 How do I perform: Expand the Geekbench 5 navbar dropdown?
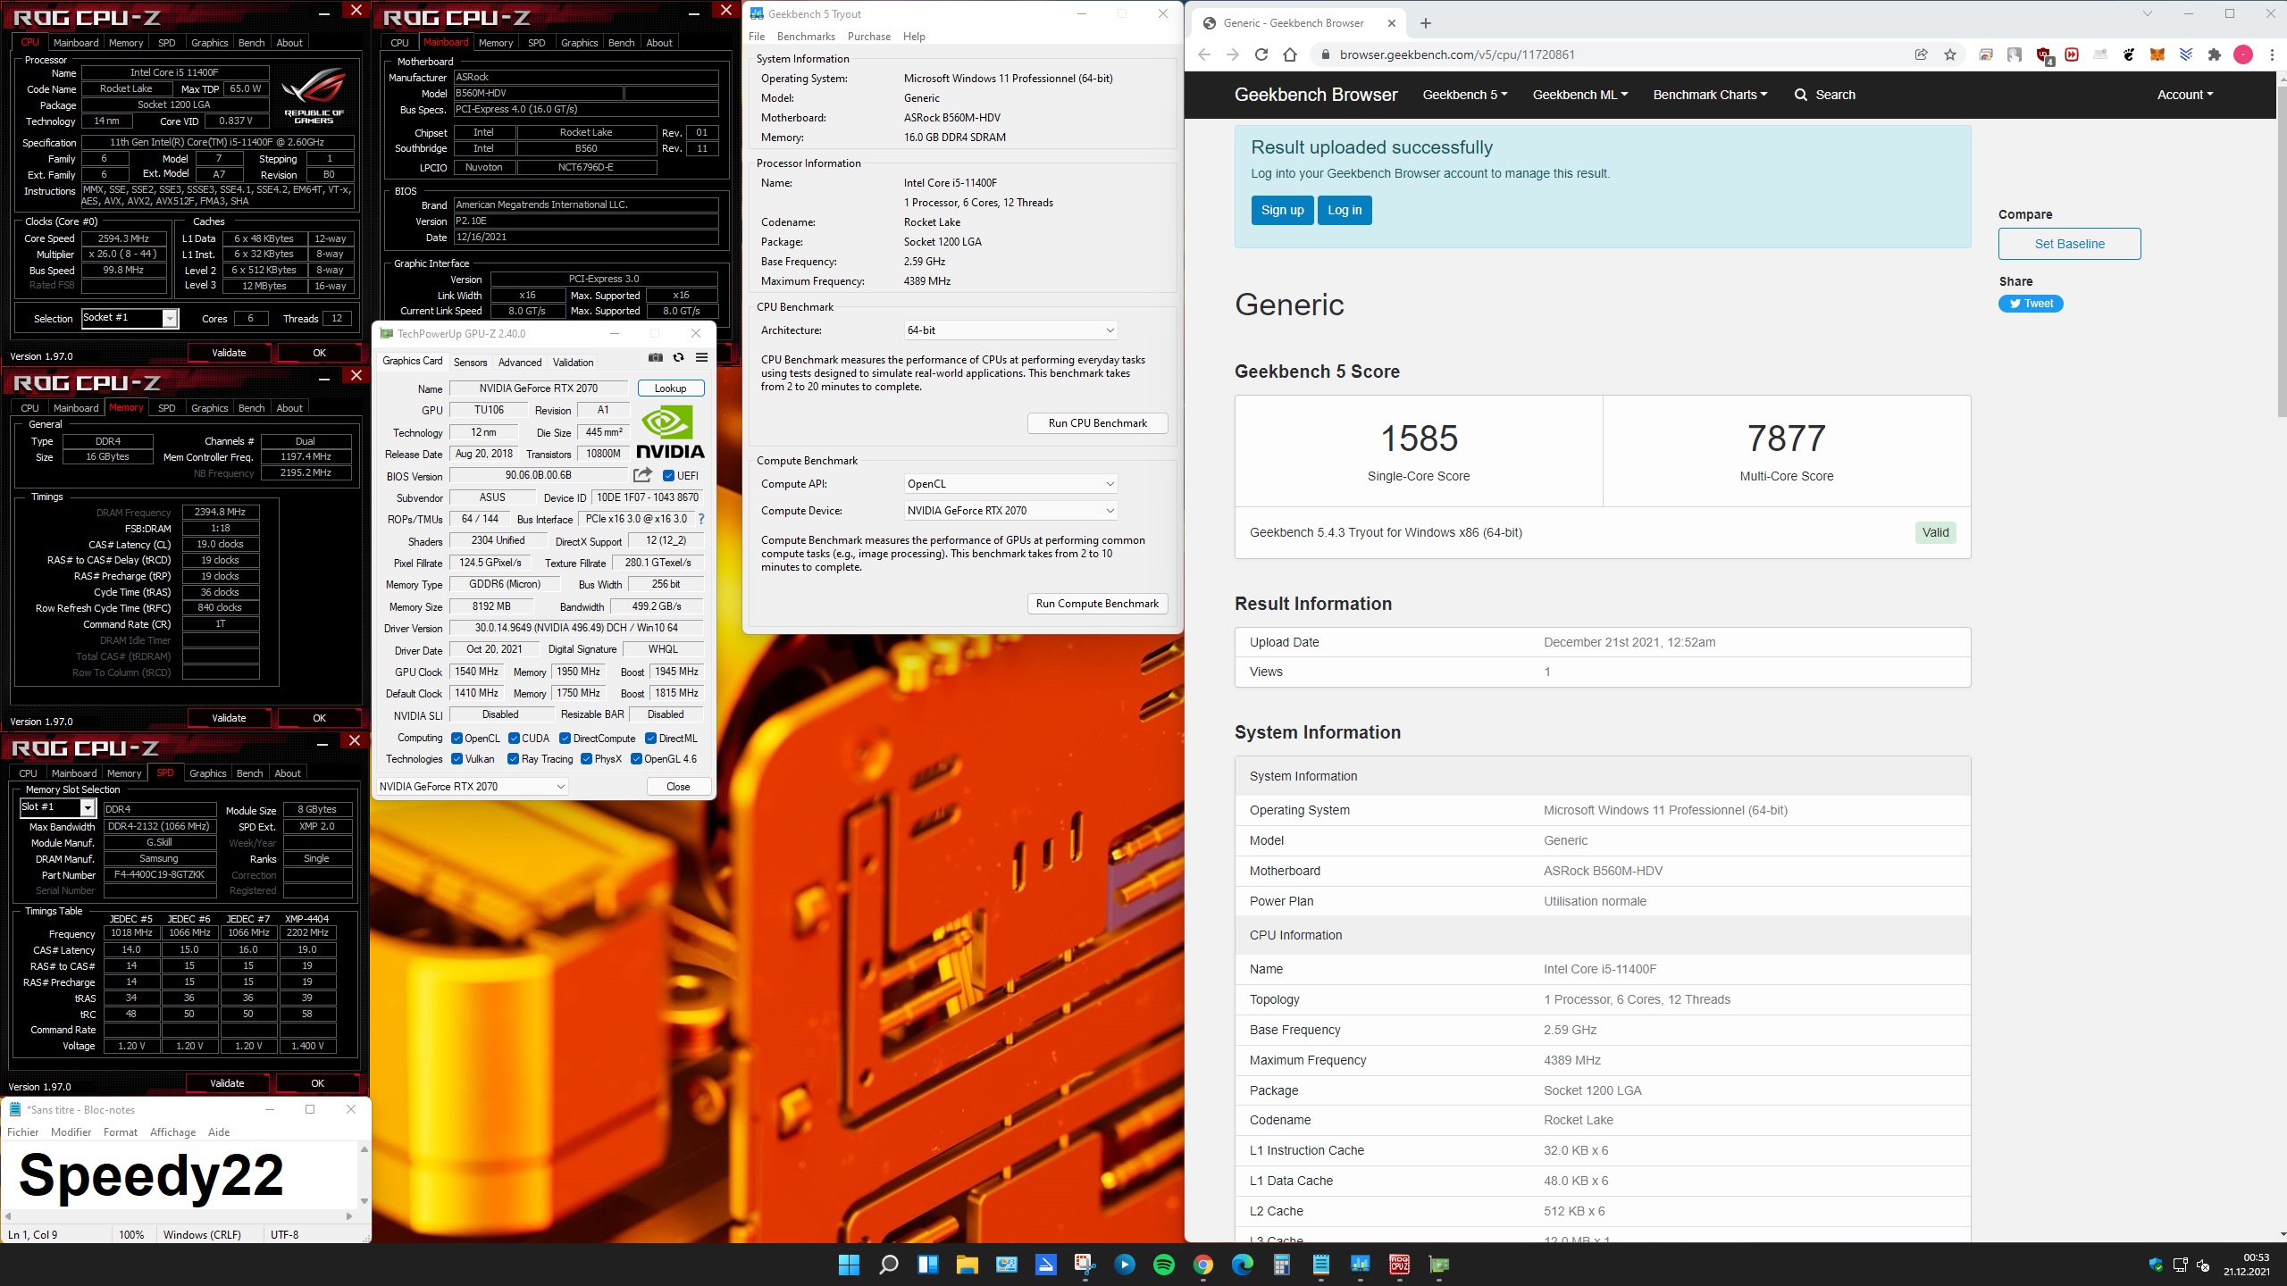[1465, 95]
